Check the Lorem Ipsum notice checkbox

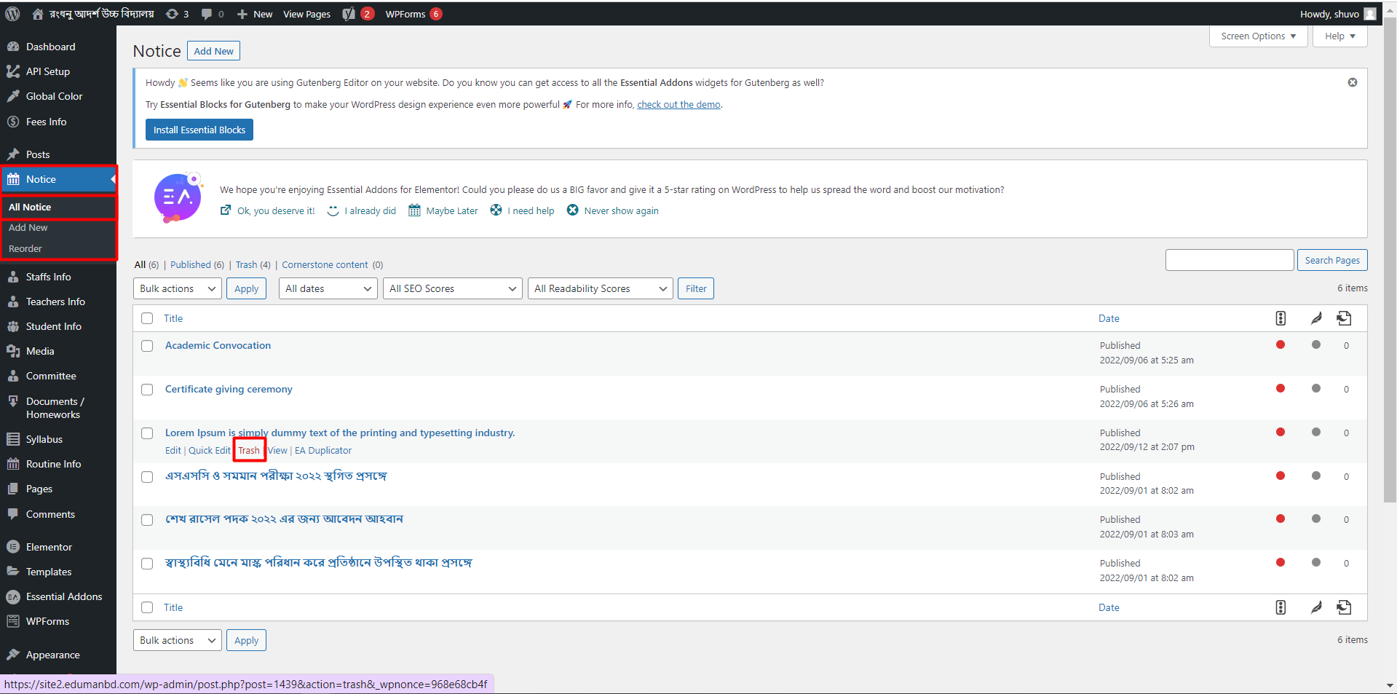click(x=147, y=433)
